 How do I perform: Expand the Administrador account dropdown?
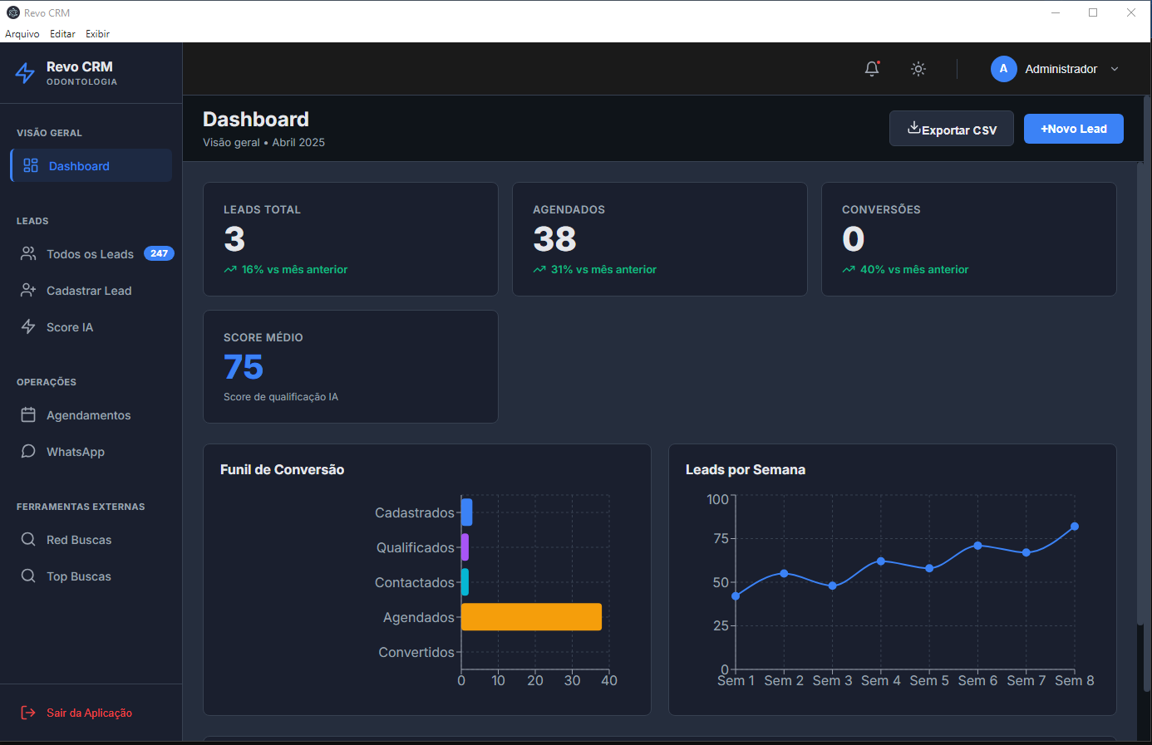[1114, 69]
